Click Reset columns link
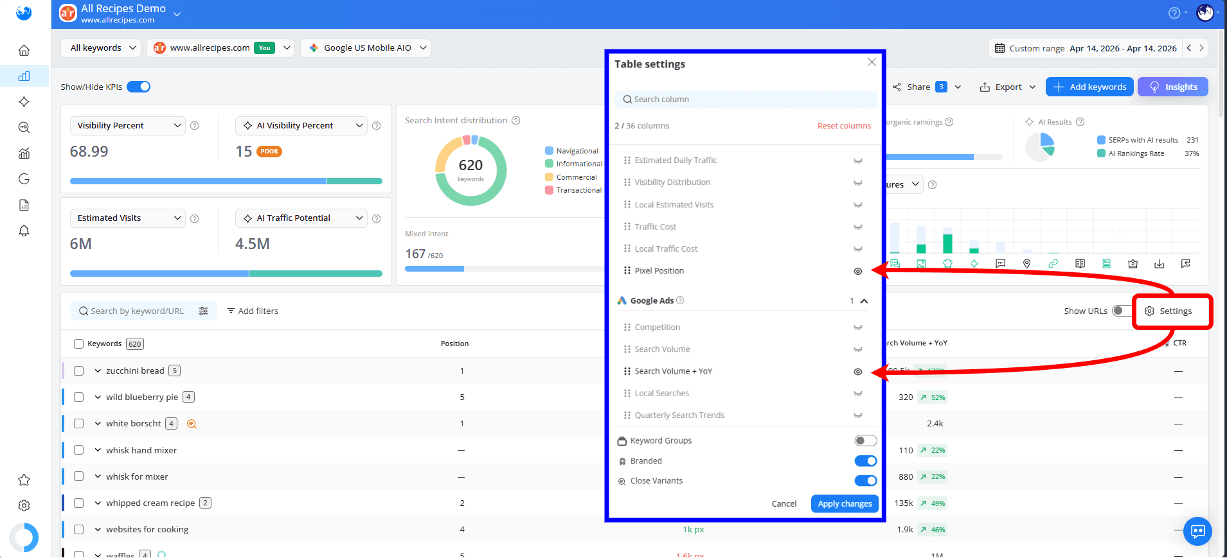The image size is (1227, 558). [844, 126]
